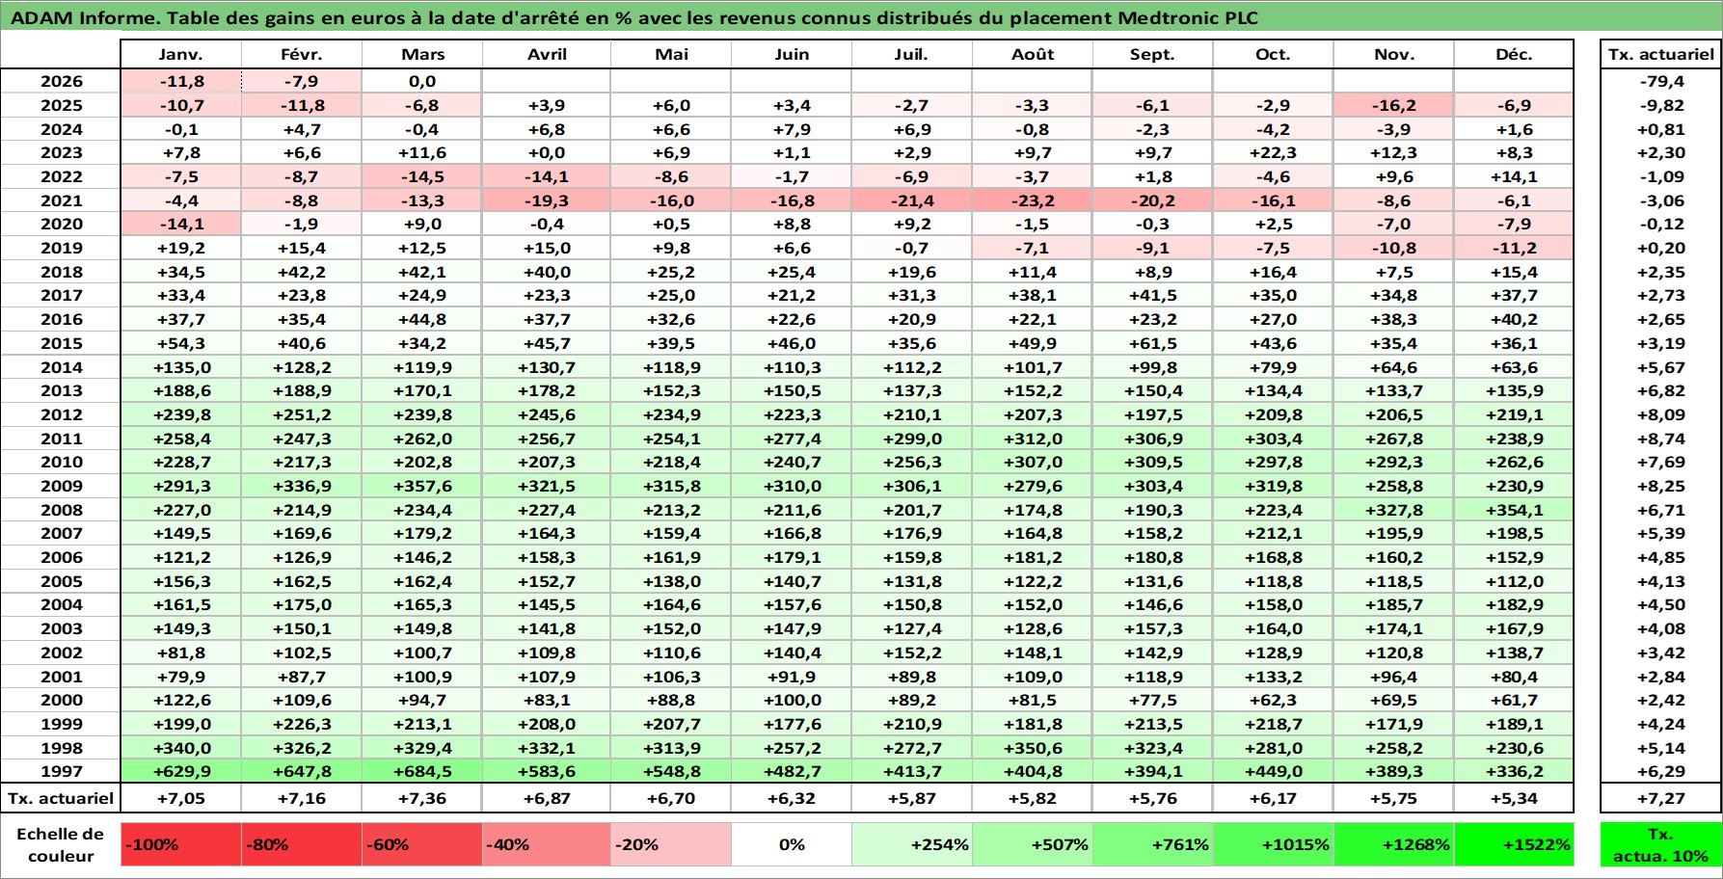This screenshot has height=879, width=1723.
Task: Select the 'Echelle de couleur' legend label
Action: pos(61,844)
